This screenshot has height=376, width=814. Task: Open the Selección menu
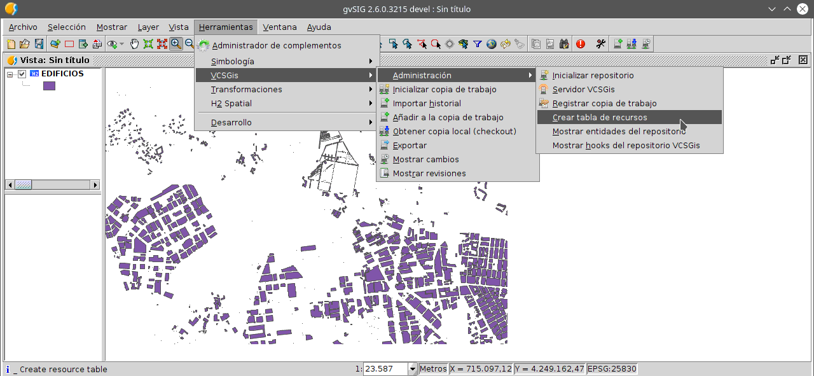(x=66, y=27)
